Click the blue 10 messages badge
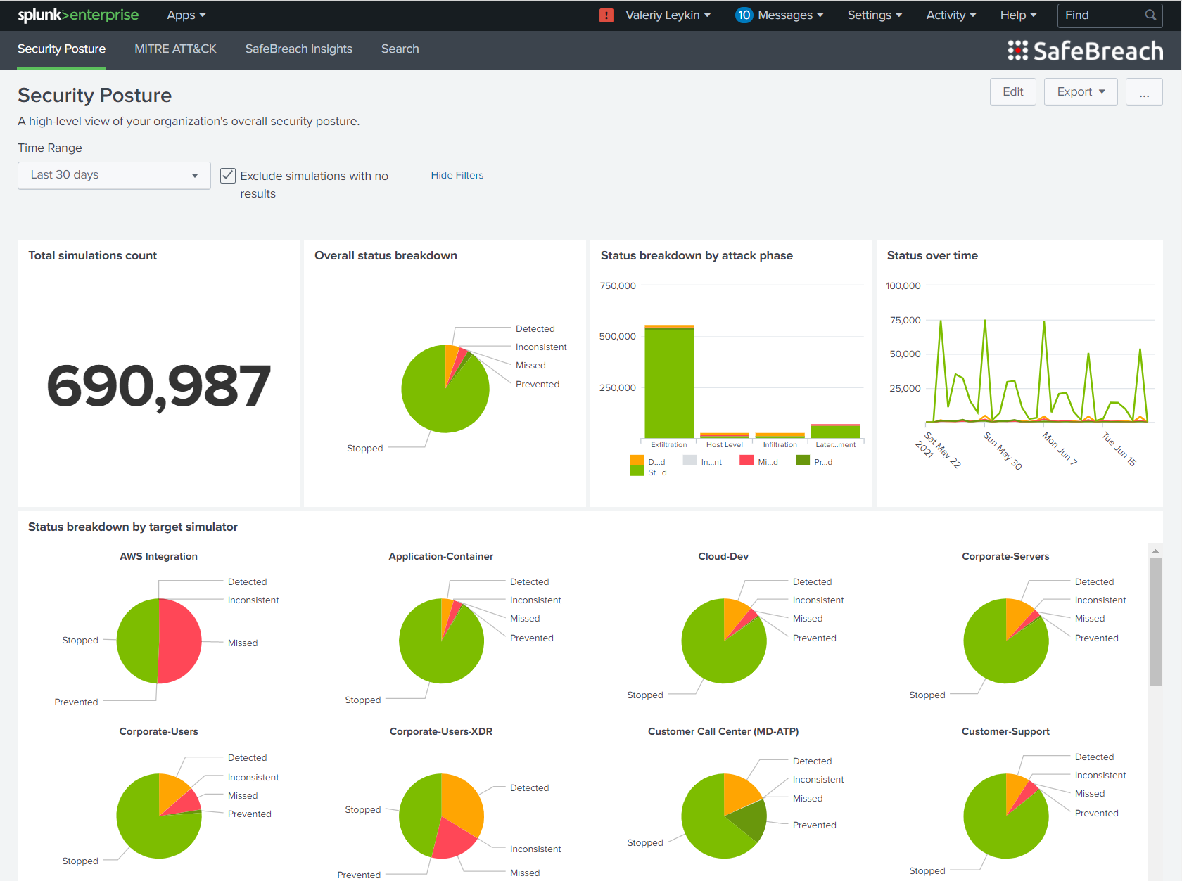Screen dimensions: 1182x881 click(x=744, y=15)
